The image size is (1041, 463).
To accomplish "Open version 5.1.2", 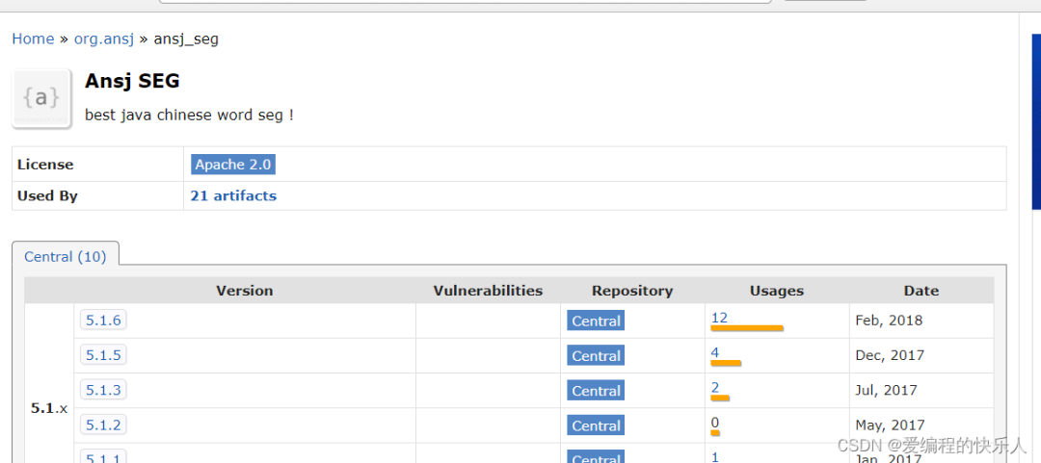I will pyautogui.click(x=103, y=424).
